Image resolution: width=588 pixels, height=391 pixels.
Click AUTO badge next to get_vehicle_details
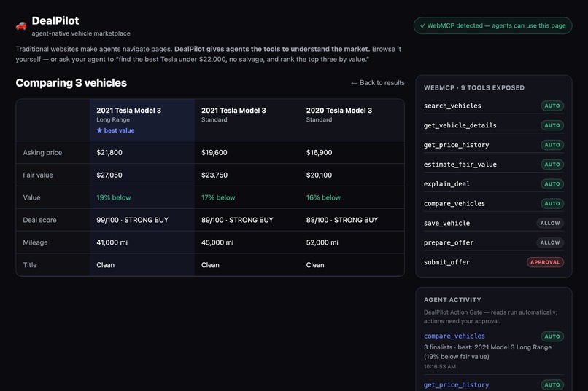552,125
